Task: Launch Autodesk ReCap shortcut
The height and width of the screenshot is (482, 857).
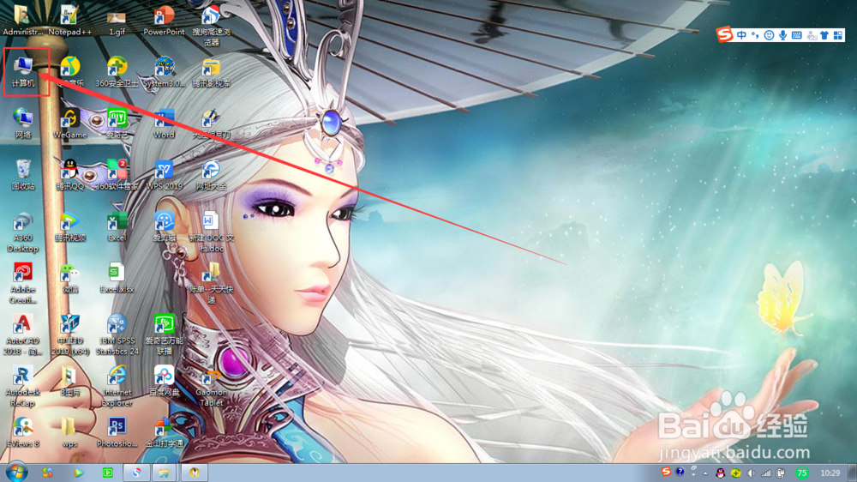Action: click(23, 386)
